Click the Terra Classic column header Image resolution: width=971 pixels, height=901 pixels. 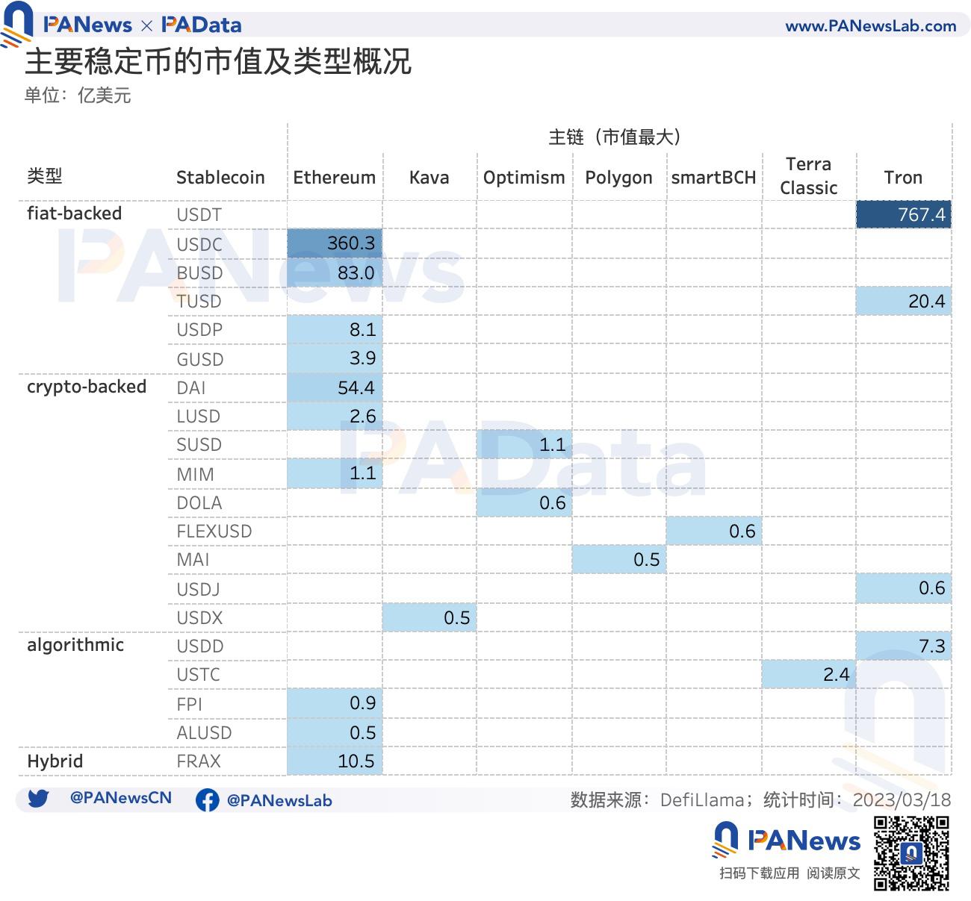point(808,176)
